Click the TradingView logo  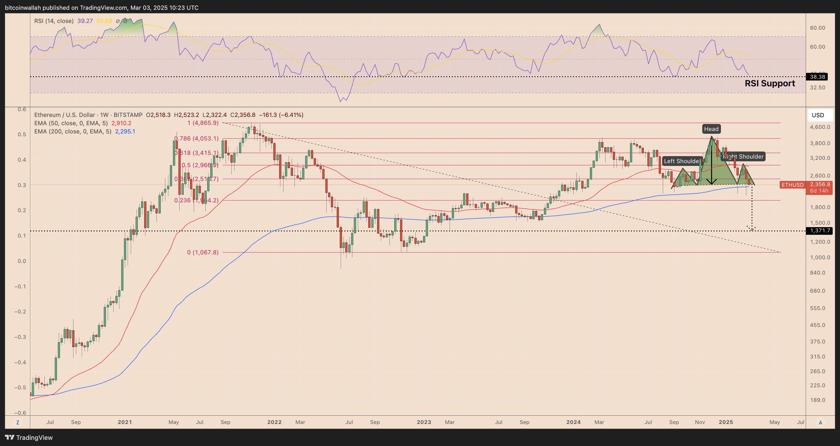[29, 437]
